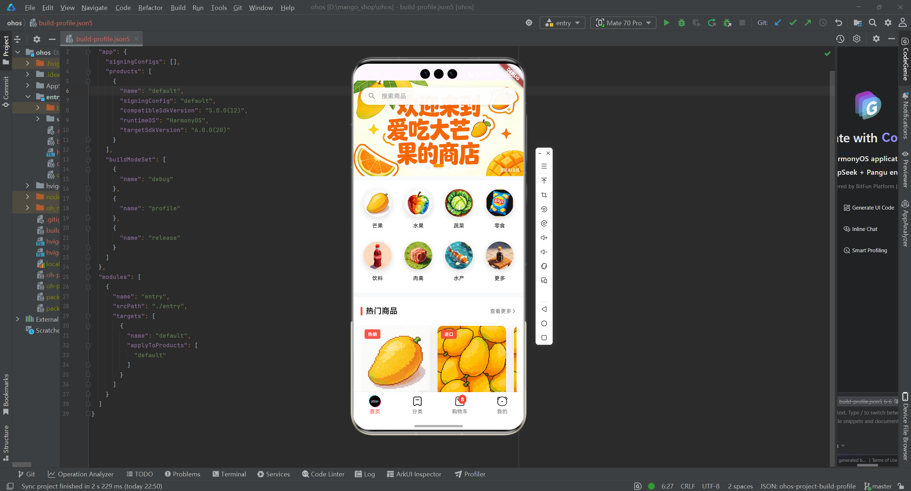This screenshot has width=911, height=491.
Task: Push commits with the green Git arrow
Action: (x=807, y=22)
